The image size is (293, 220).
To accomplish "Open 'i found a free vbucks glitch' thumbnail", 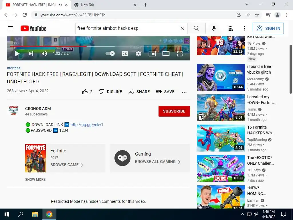I will click(221, 77).
